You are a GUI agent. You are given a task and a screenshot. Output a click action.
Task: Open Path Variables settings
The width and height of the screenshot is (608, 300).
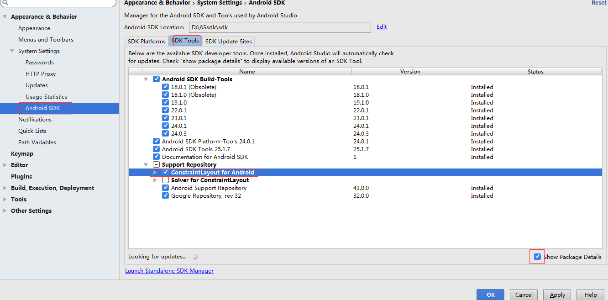point(37,142)
